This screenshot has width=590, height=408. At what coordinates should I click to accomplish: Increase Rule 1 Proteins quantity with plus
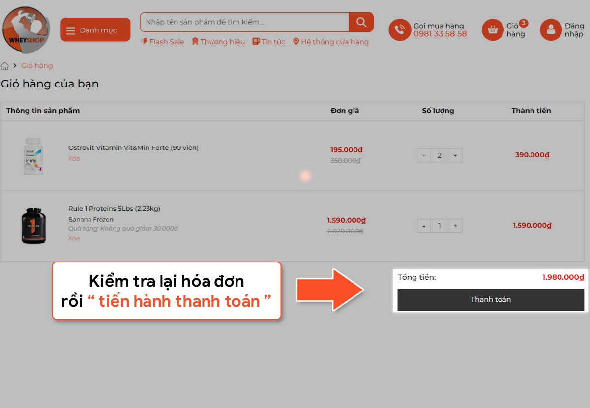pos(455,226)
